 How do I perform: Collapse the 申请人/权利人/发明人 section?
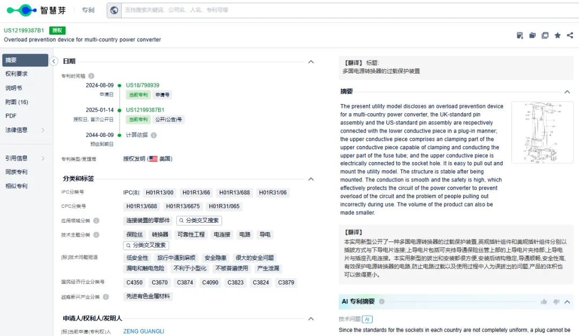pos(311,319)
